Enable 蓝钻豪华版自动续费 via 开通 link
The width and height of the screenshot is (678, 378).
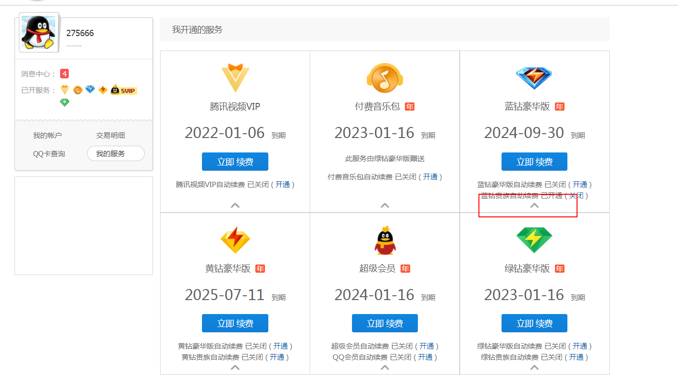point(580,184)
